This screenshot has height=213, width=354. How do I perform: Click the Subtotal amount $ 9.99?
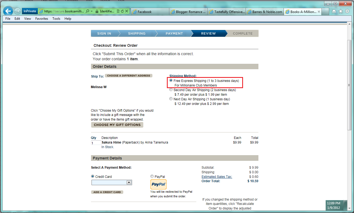(x=254, y=168)
